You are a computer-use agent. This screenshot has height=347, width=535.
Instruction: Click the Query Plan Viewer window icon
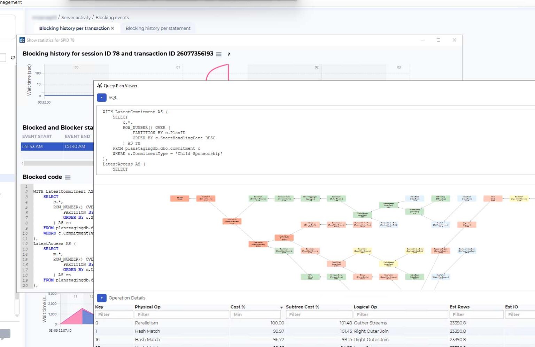coord(100,86)
